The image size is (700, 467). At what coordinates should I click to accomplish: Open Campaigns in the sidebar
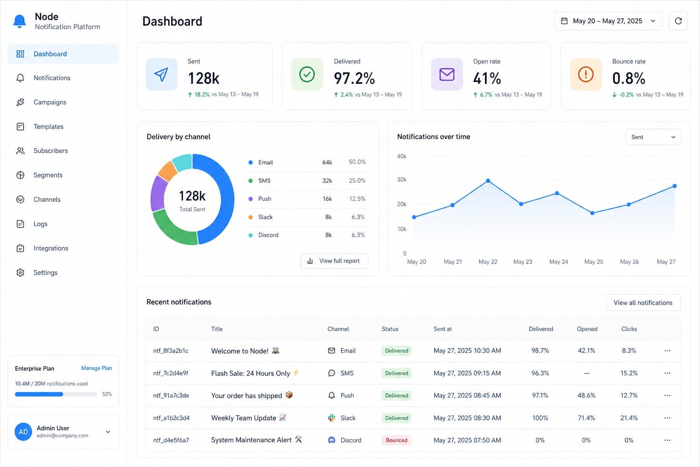click(63, 102)
